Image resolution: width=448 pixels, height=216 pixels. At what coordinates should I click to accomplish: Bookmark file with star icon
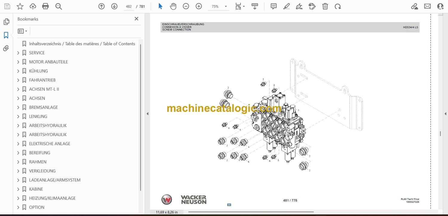click(20, 6)
